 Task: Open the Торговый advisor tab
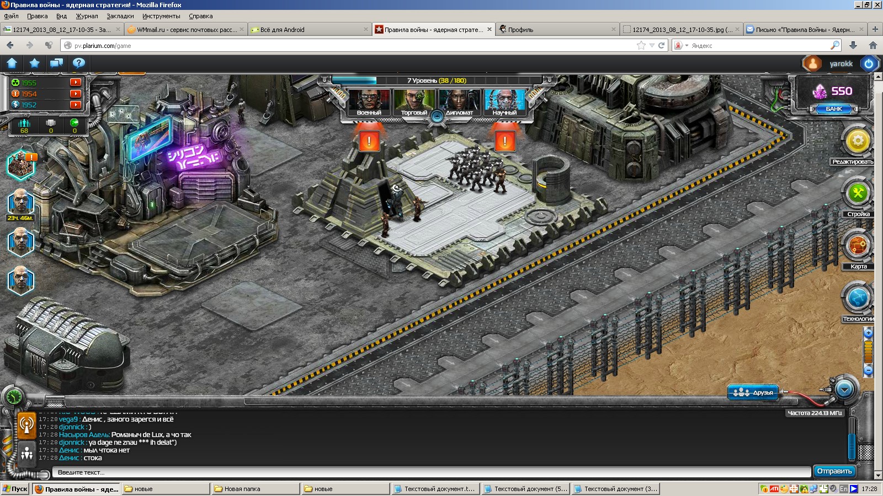[414, 103]
